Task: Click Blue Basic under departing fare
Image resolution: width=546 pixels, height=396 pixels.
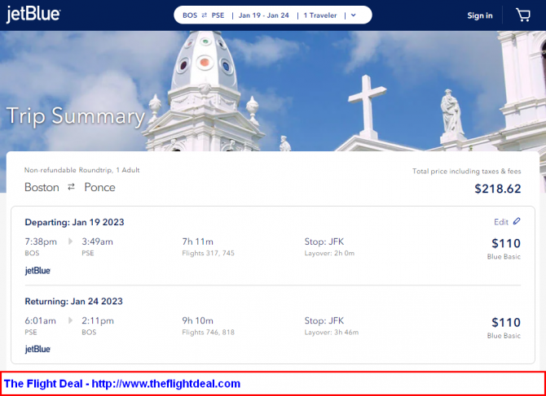Action: pyautogui.click(x=504, y=257)
